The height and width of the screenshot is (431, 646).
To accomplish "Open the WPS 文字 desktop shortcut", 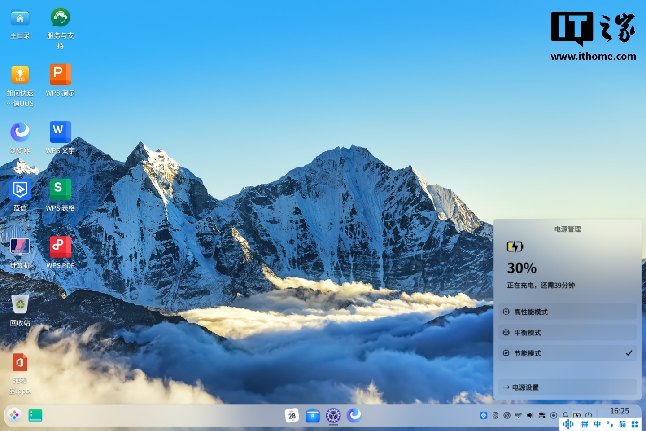I will pyautogui.click(x=60, y=132).
